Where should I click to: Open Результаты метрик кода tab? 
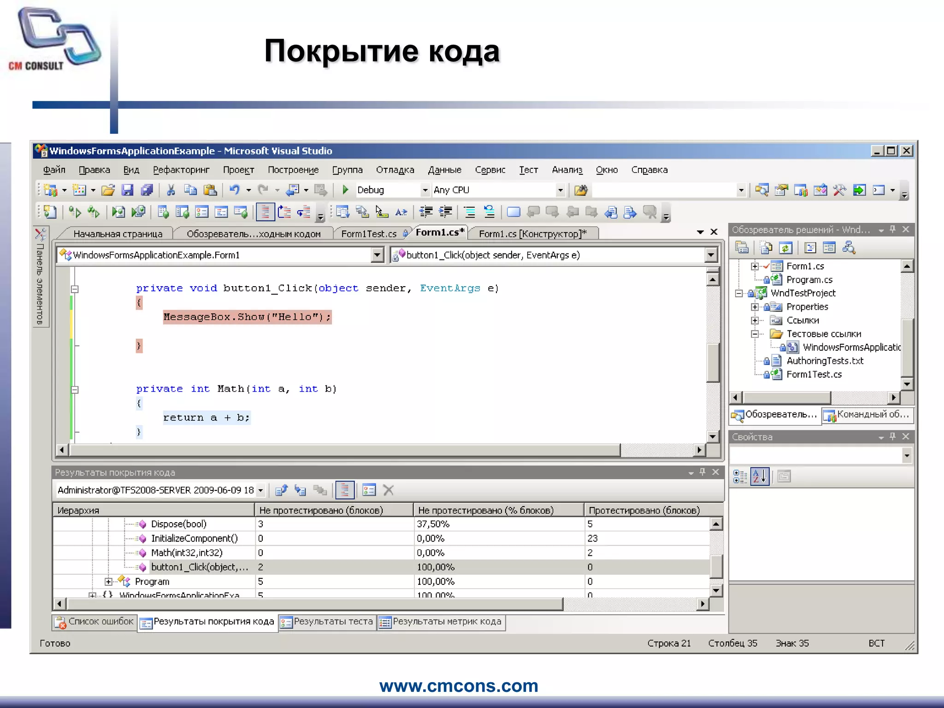click(x=441, y=622)
